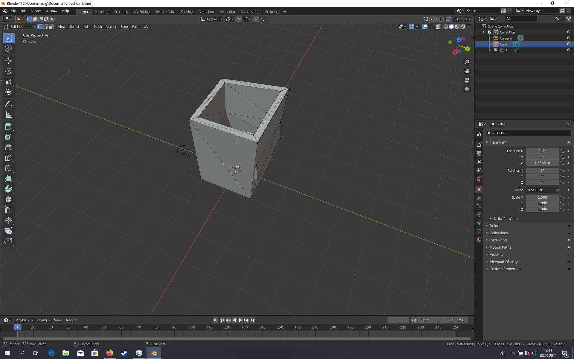574x359 pixels.
Task: Expand the Delta Transform panel
Action: click(506, 219)
